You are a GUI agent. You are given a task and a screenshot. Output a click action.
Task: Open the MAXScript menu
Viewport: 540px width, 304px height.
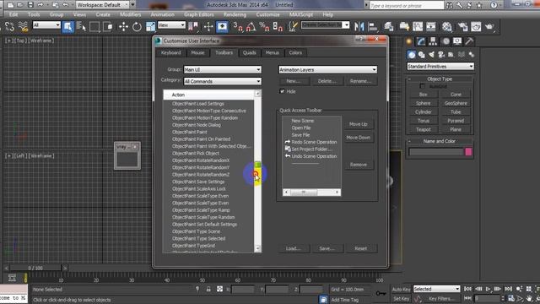tap(301, 14)
